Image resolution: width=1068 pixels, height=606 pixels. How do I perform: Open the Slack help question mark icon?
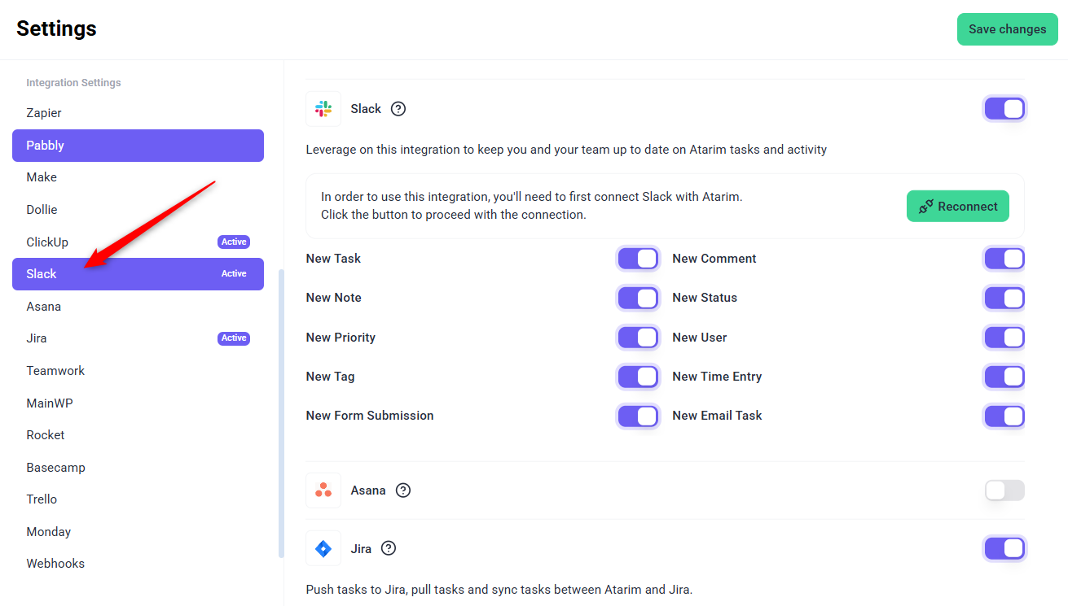point(398,109)
